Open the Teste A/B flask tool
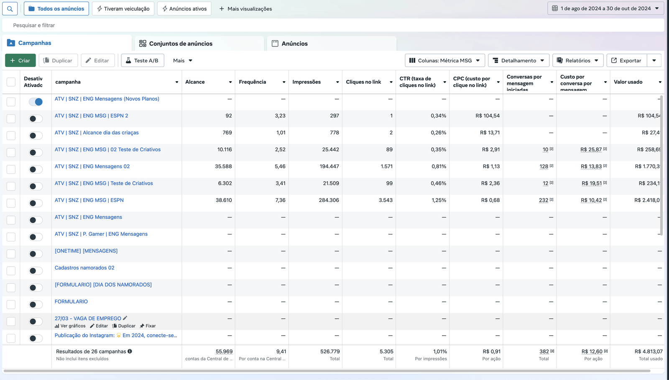 click(x=142, y=61)
